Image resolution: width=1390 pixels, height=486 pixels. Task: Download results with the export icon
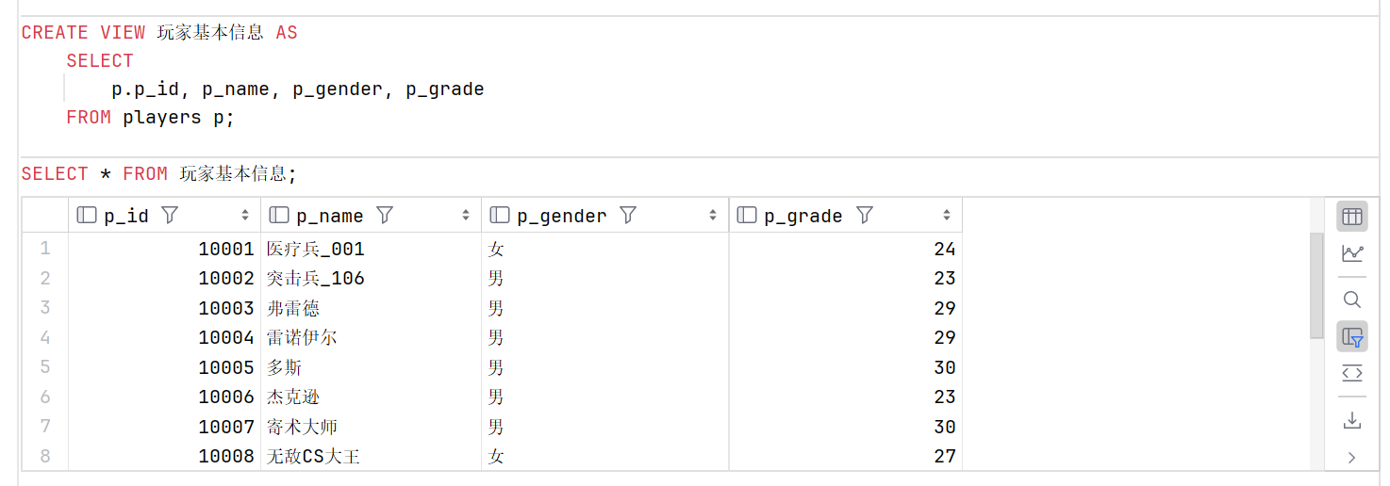coord(1351,420)
